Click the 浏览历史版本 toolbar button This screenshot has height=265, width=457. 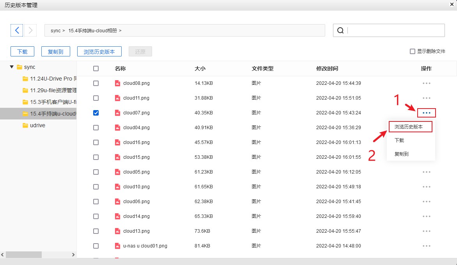[x=99, y=51]
